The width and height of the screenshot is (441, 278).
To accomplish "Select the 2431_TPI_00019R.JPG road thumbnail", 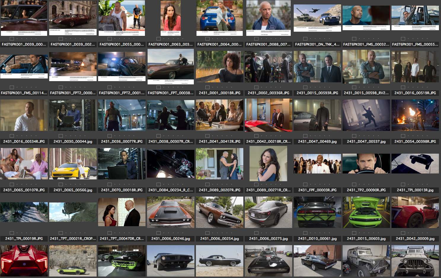I will tap(24, 212).
